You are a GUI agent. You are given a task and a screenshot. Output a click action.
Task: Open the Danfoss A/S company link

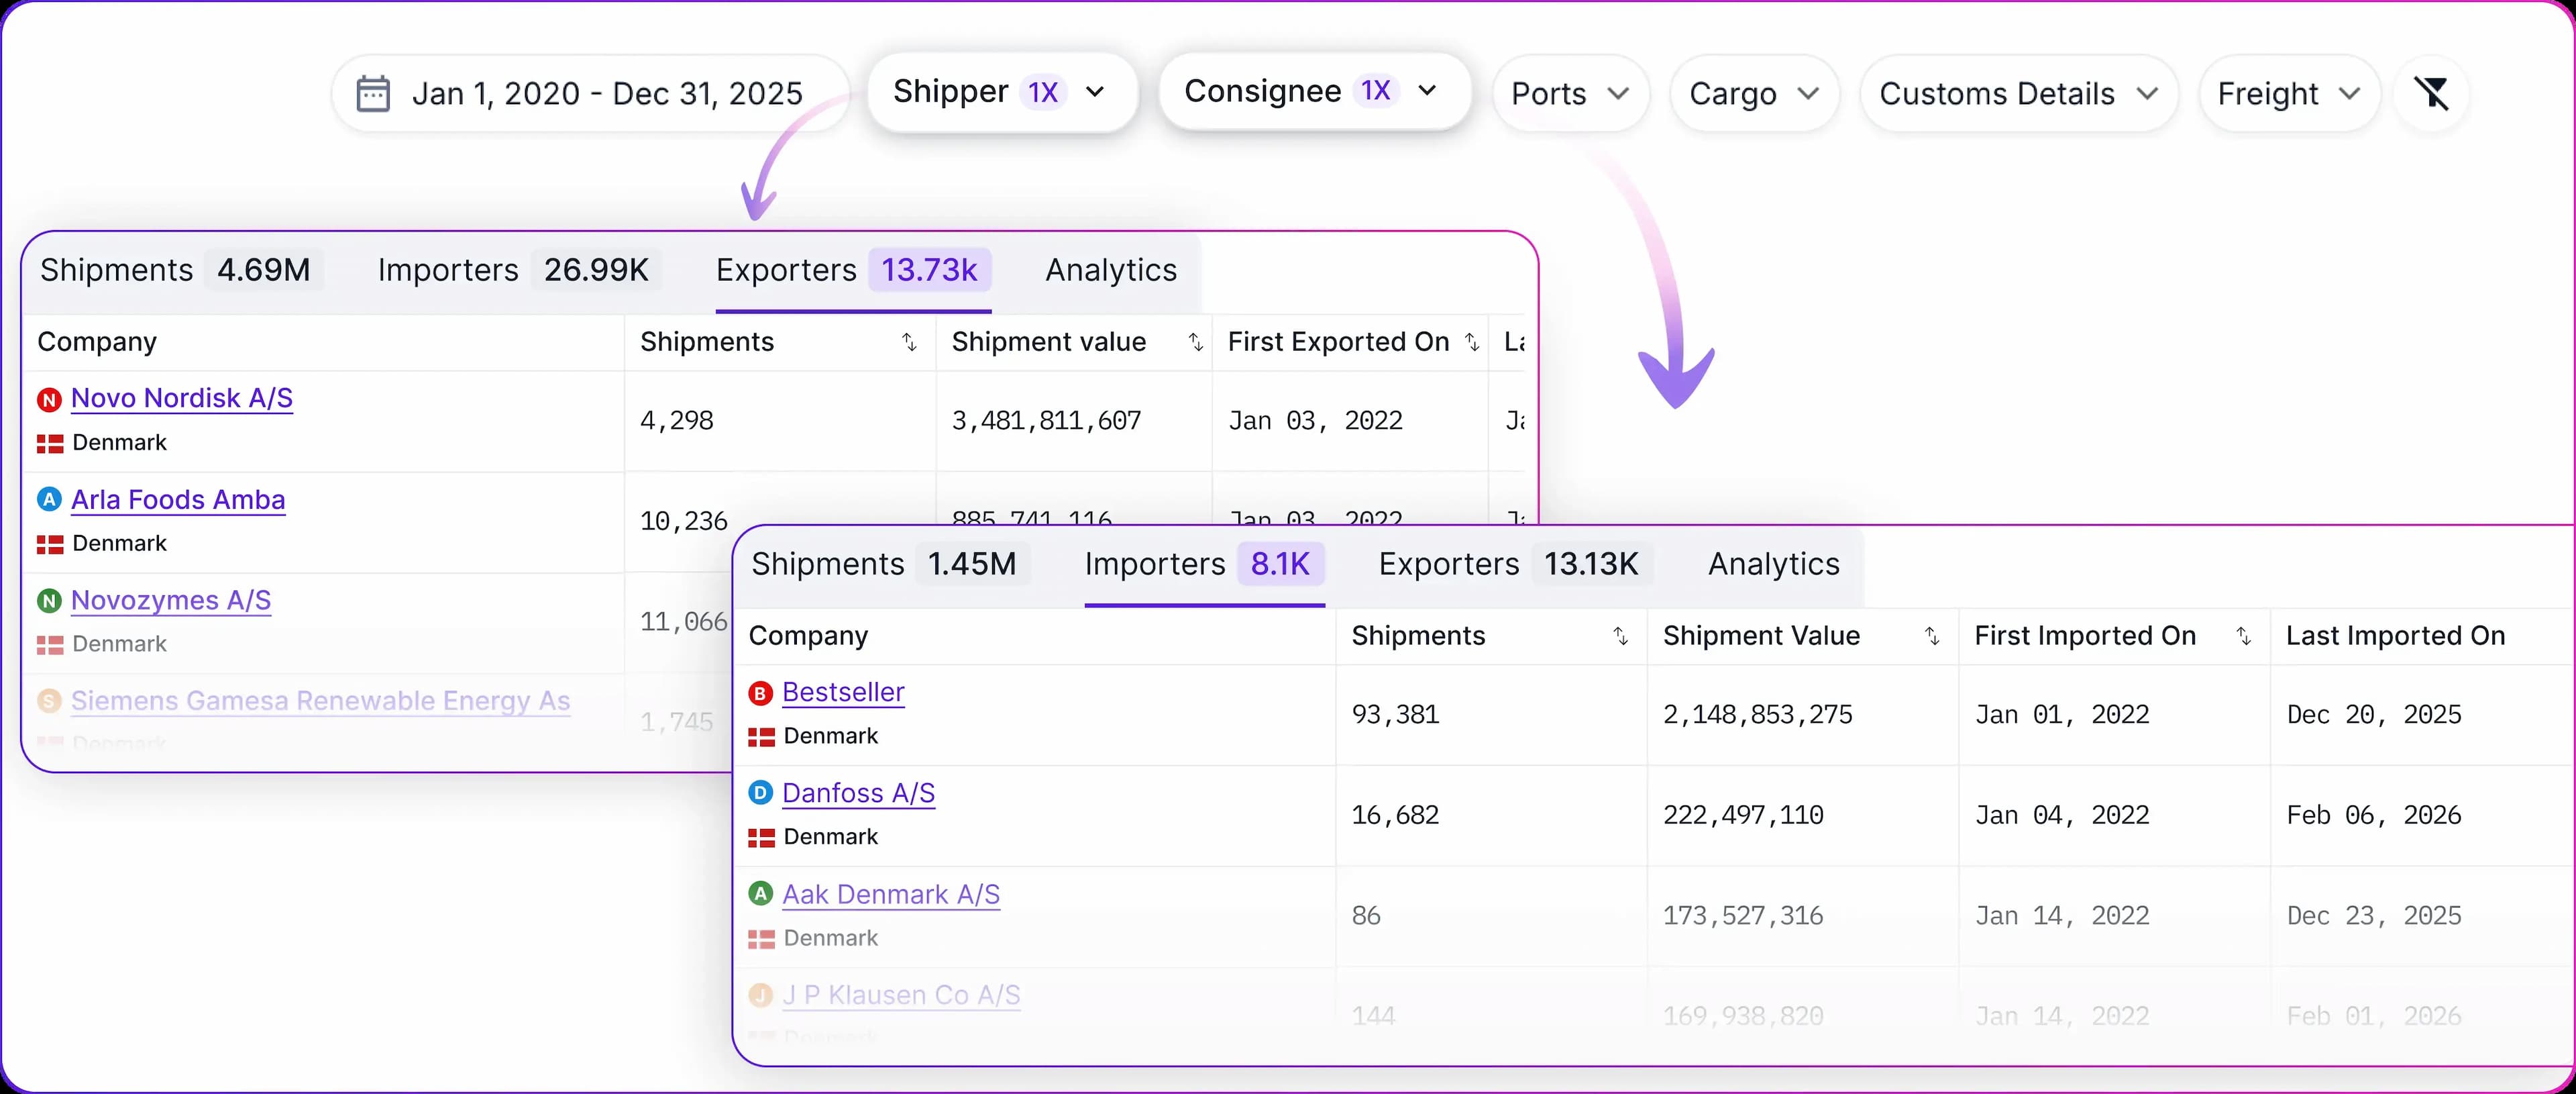(x=858, y=794)
